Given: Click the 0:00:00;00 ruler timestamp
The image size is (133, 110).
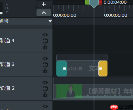Looking at the screenshot, I should tap(65, 15).
